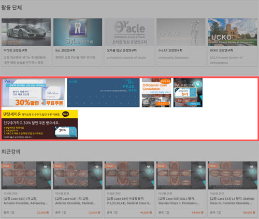Click the 30% coupon image in banner
The width and height of the screenshot is (259, 219).
pos(64,132)
